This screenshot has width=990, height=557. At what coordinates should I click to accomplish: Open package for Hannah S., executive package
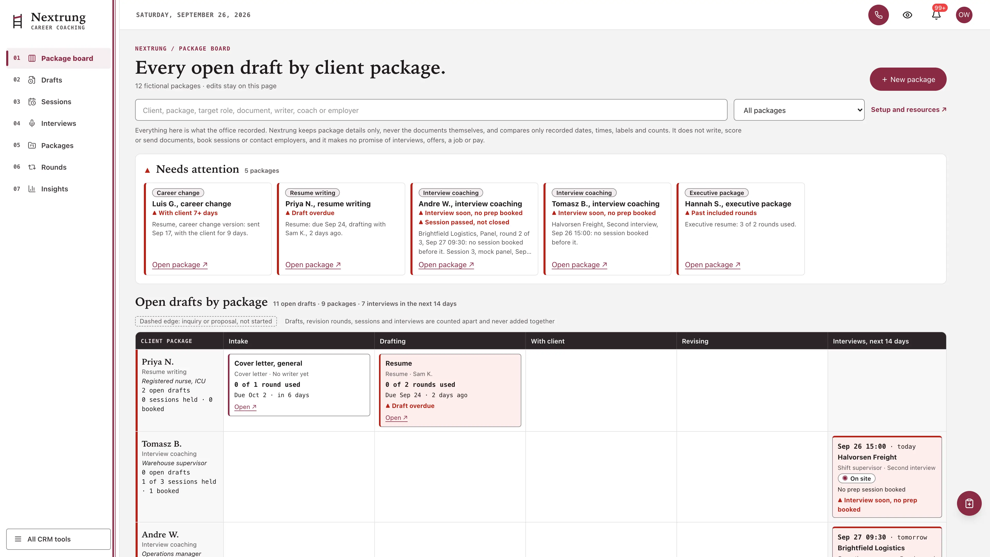pyautogui.click(x=712, y=265)
